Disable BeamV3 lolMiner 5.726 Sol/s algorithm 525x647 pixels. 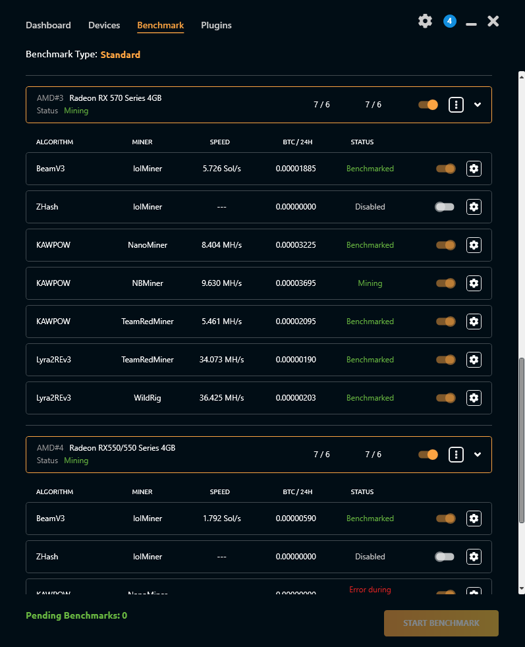pyautogui.click(x=446, y=169)
